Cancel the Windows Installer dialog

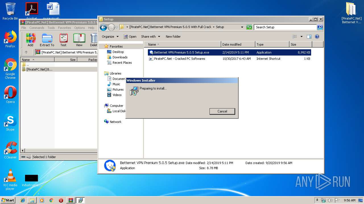coord(222,111)
